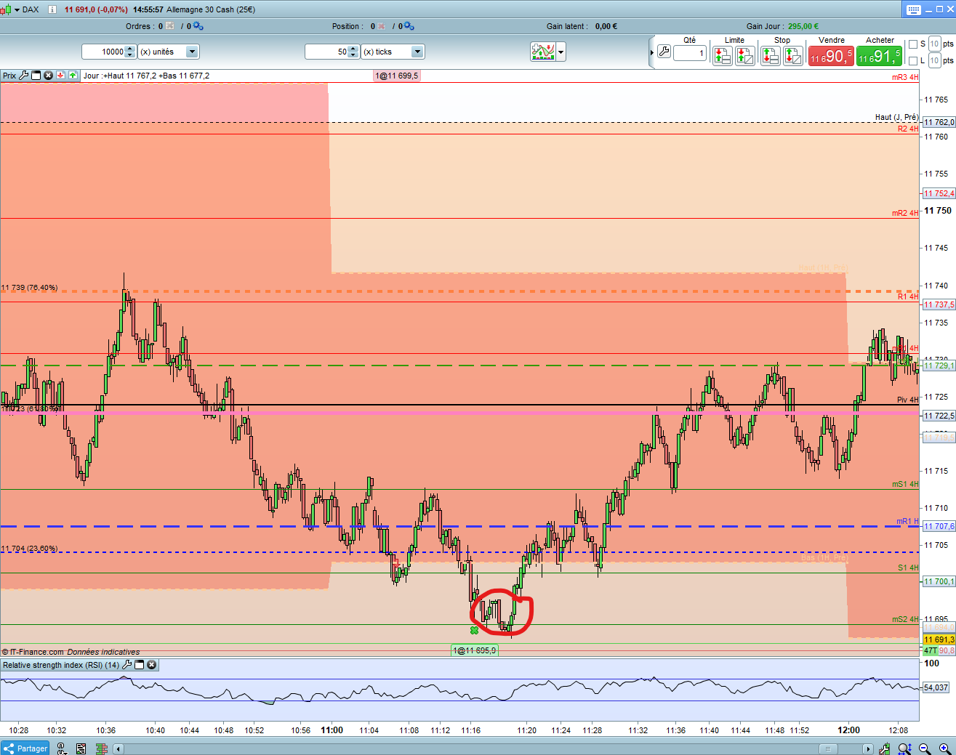Click the 11 729,1 price axis label
The width and height of the screenshot is (956, 755).
coord(939,366)
